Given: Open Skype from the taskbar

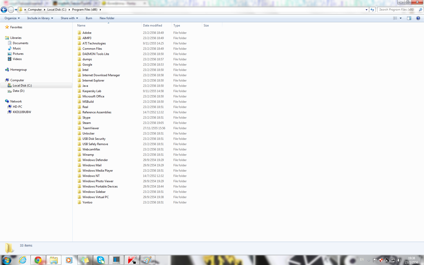Looking at the screenshot, I should [x=101, y=260].
